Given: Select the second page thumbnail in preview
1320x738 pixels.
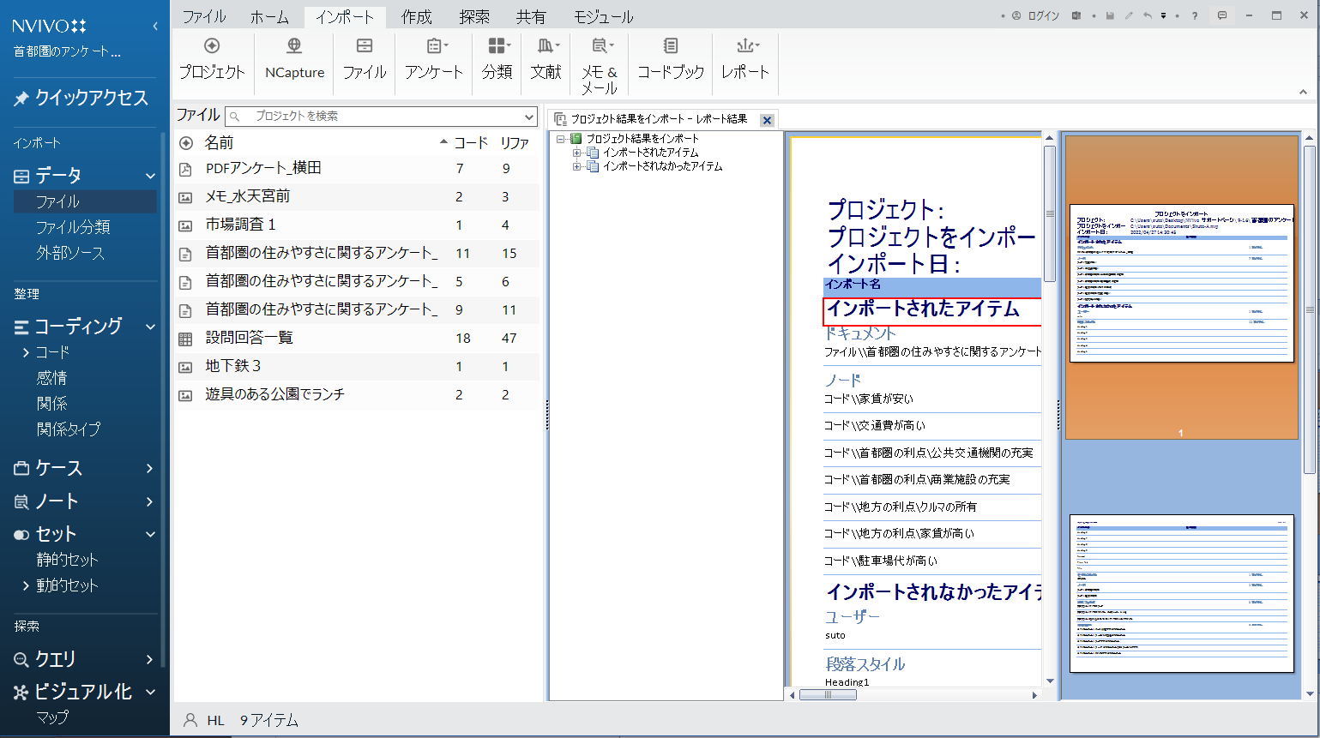Looking at the screenshot, I should (x=1181, y=593).
